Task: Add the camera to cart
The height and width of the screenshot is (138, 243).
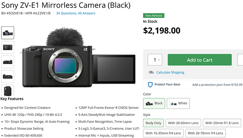Action: tap(200, 60)
